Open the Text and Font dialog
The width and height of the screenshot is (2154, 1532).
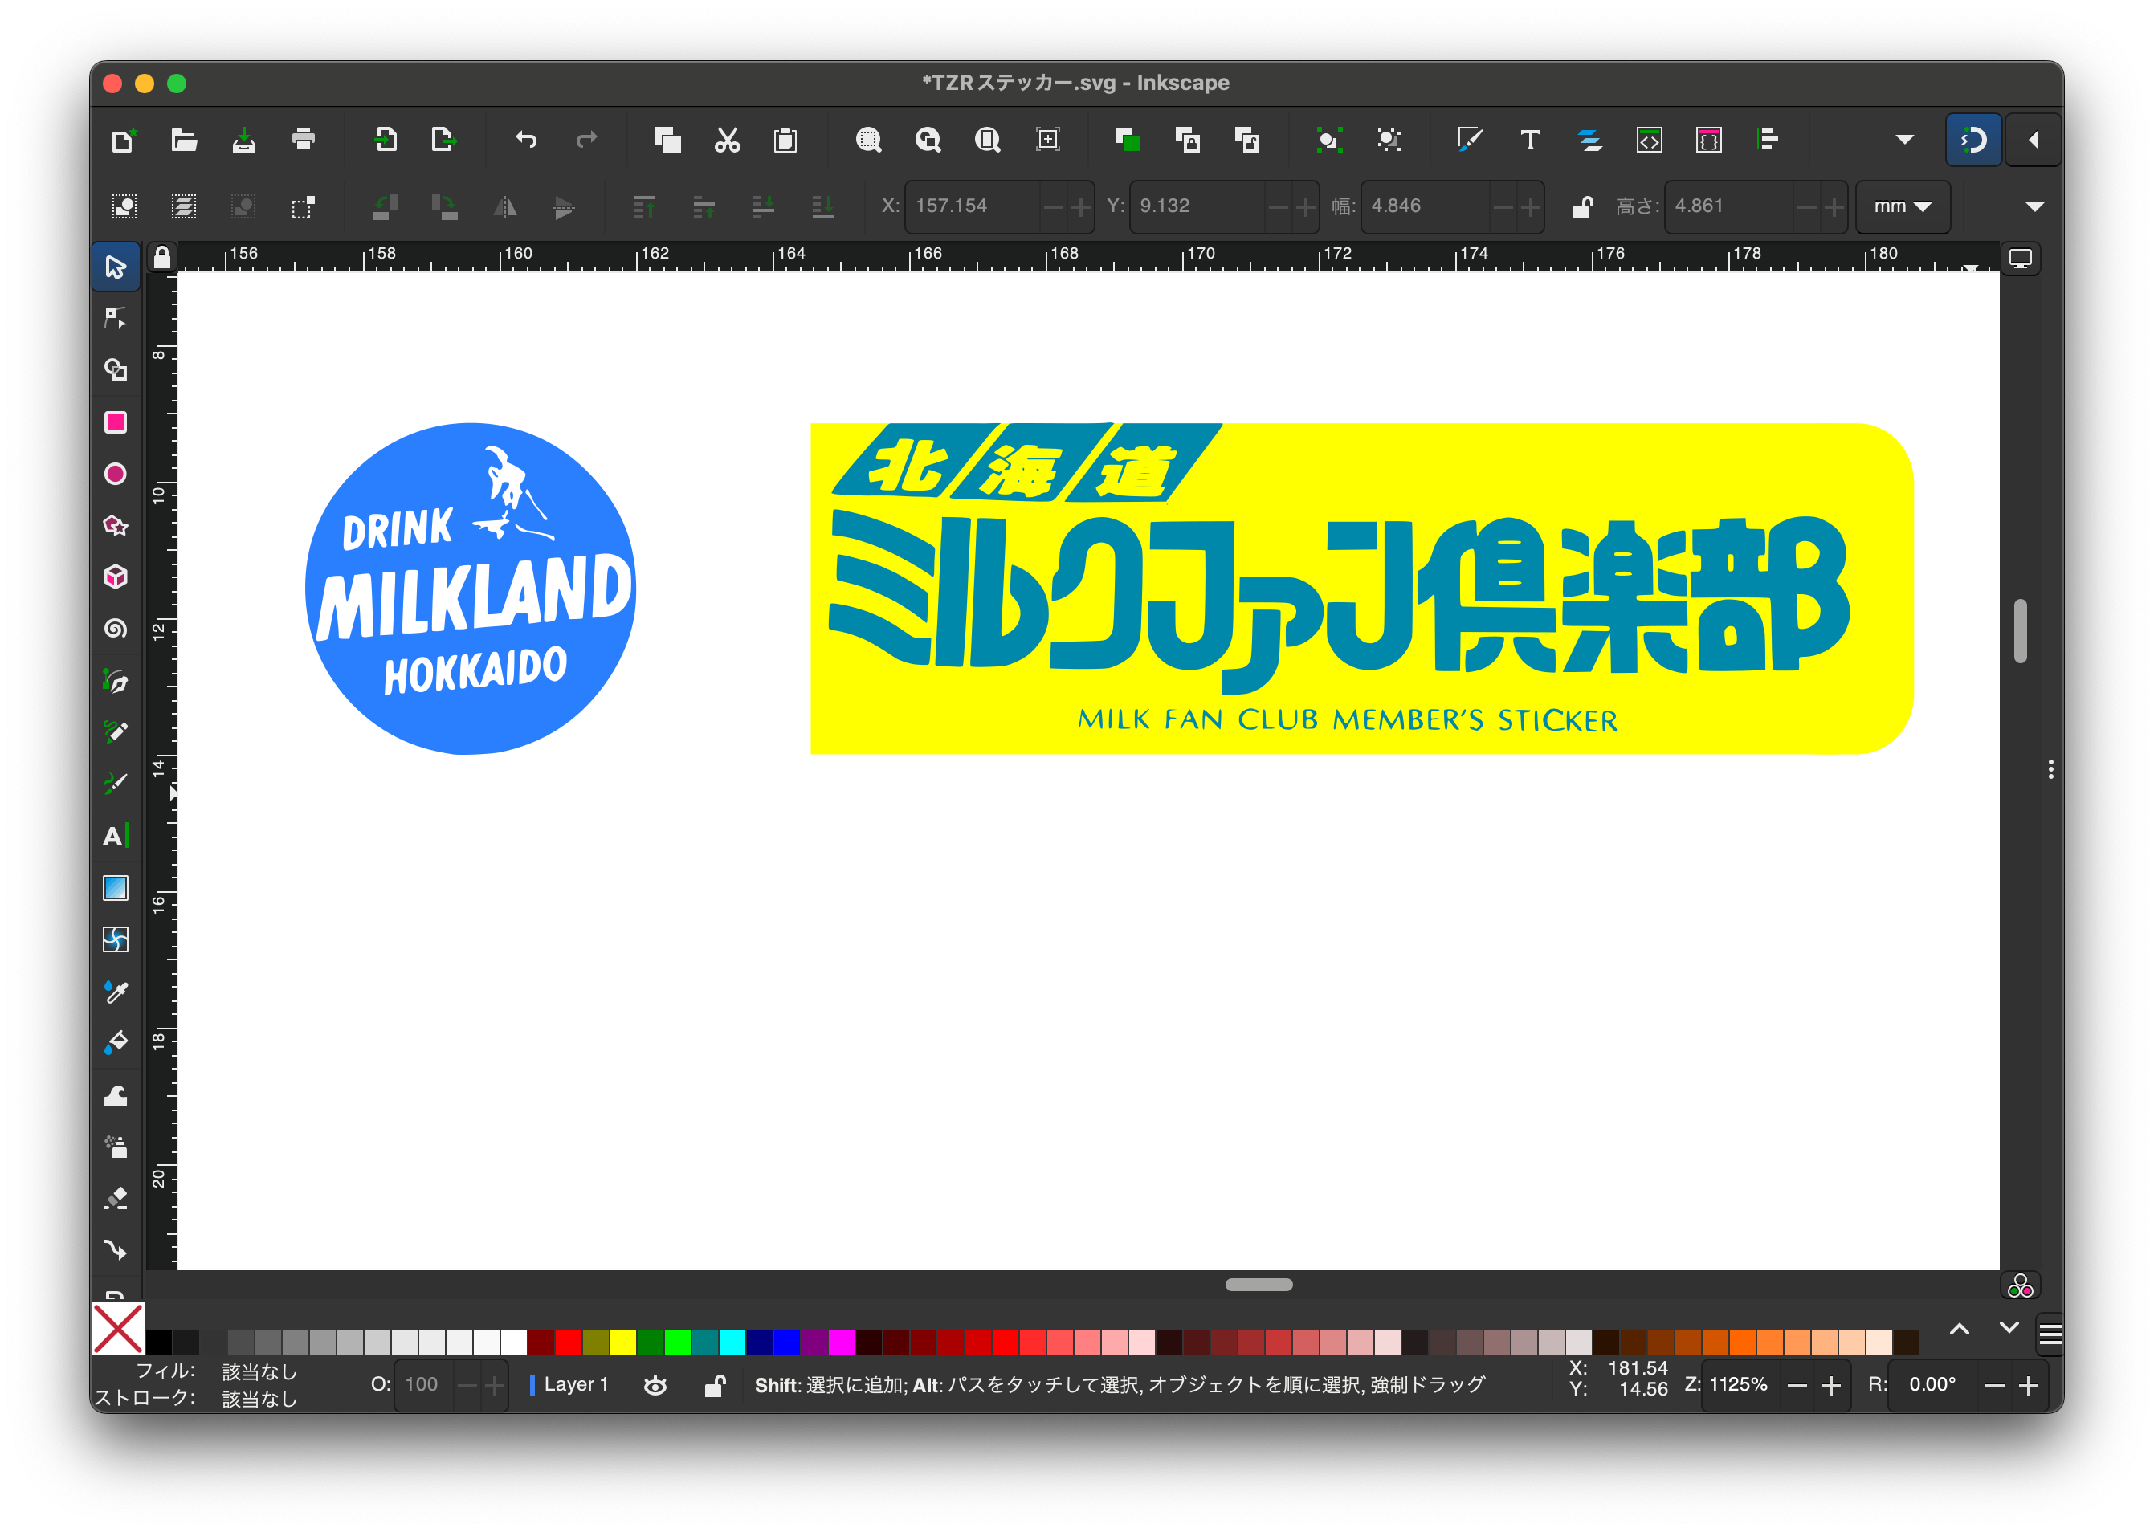tap(1530, 141)
